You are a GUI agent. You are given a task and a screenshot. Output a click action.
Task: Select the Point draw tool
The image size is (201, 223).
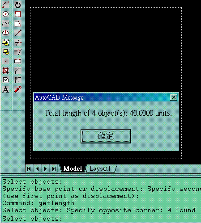pos(6,61)
